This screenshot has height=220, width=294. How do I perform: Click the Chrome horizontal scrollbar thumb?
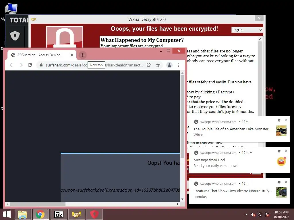tap(38, 204)
